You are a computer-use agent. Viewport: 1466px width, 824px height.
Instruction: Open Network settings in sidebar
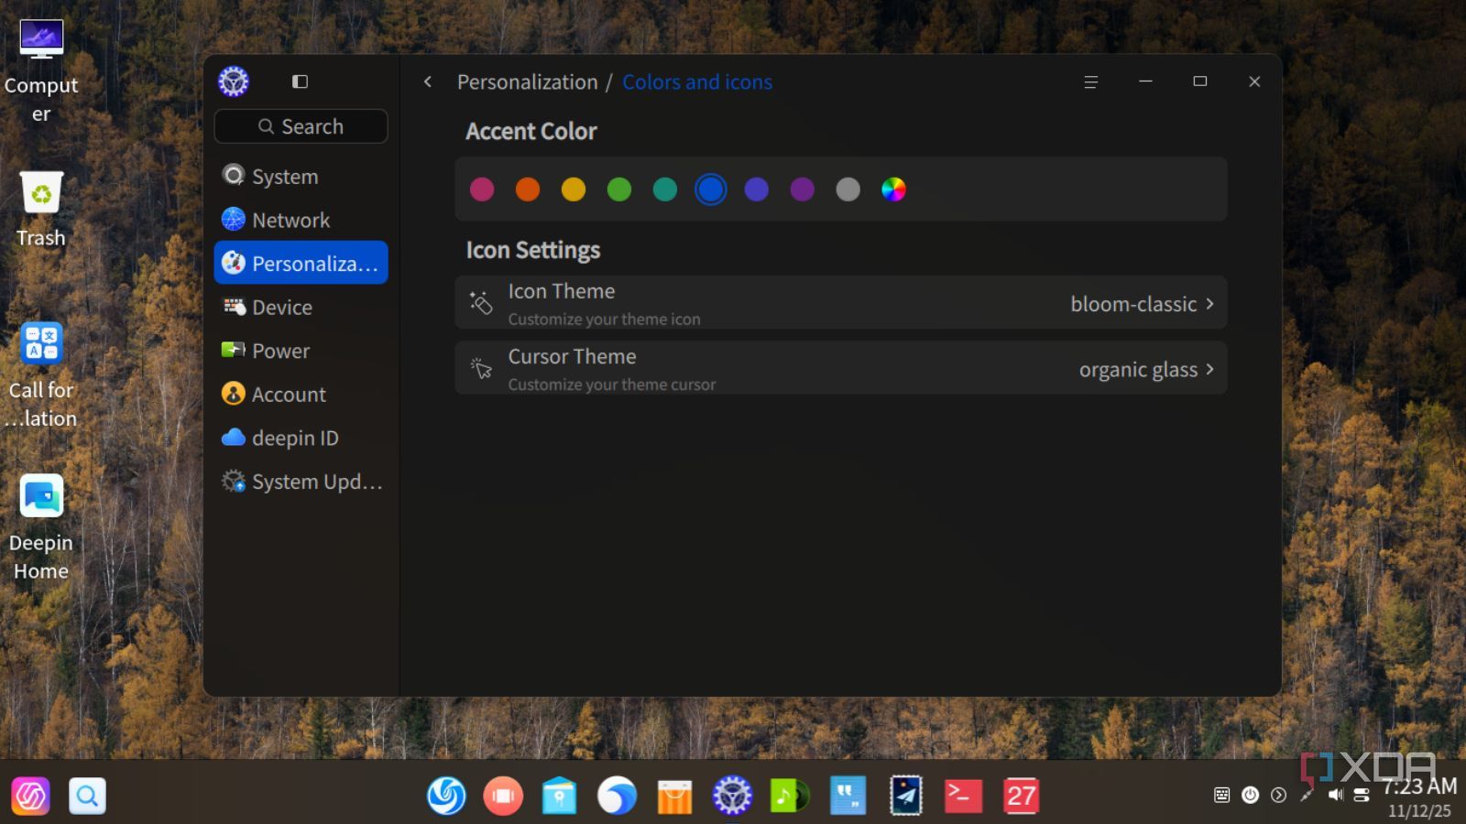tap(301, 220)
